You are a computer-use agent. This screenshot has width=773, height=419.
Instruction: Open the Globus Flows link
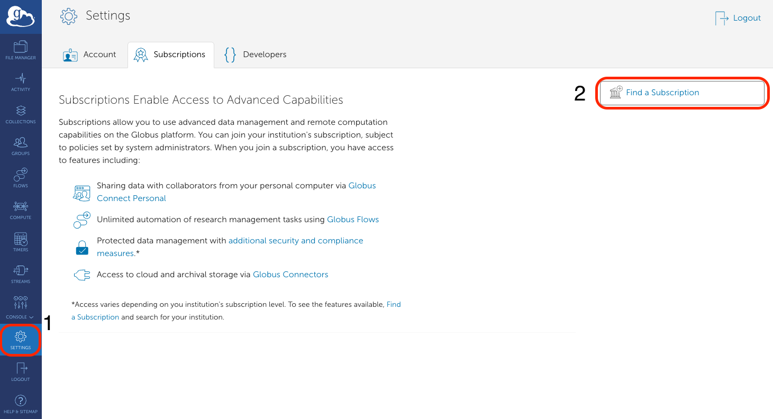click(353, 220)
